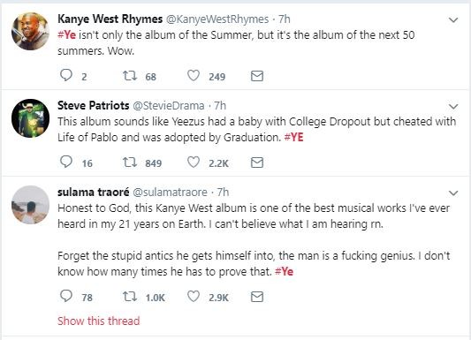Open sulama traoré's profile avatar
The width and height of the screenshot is (471, 340).
pyautogui.click(x=30, y=205)
